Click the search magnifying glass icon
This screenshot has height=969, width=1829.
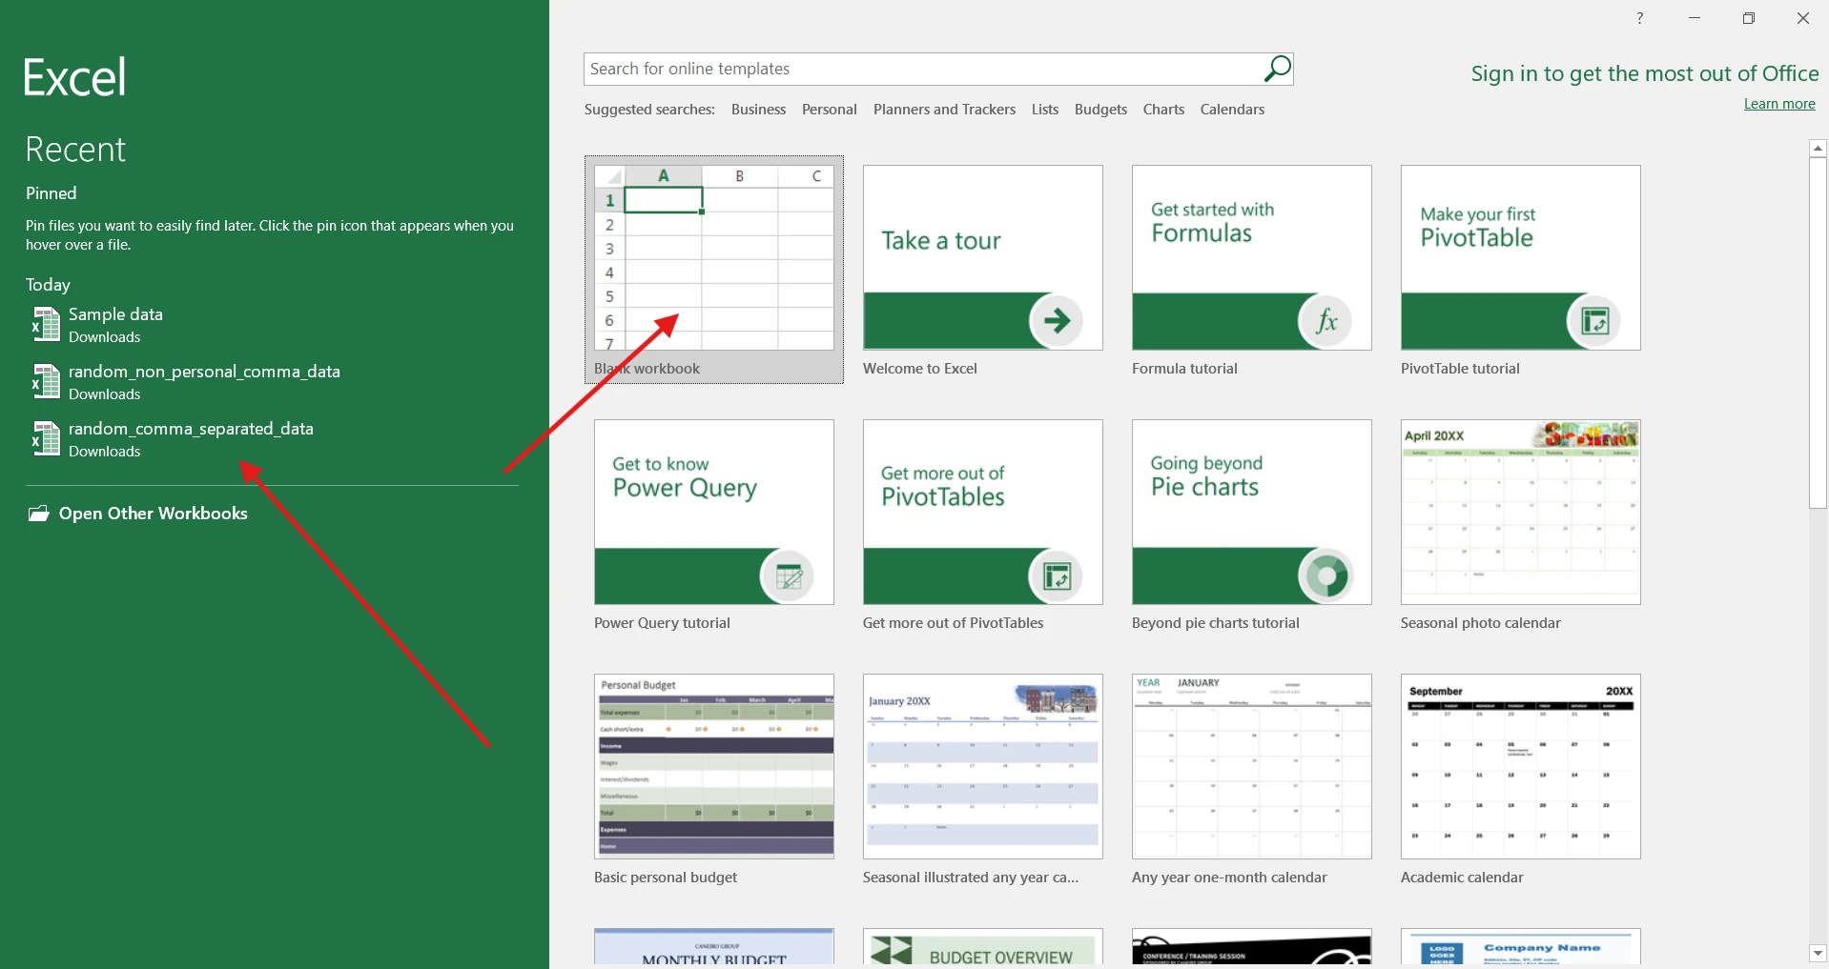pos(1277,69)
